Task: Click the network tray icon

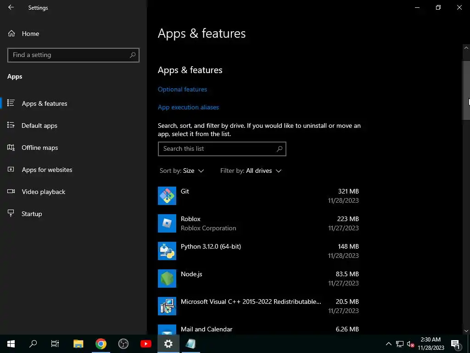Action: pyautogui.click(x=400, y=344)
